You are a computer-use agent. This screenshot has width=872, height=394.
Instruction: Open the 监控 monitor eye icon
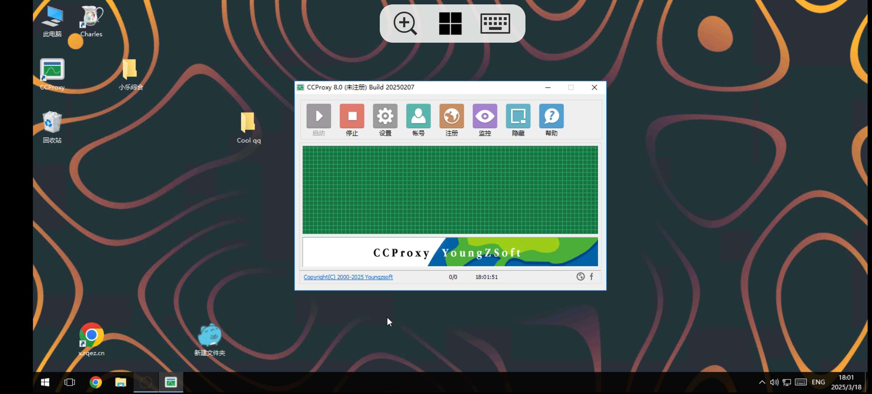(485, 120)
